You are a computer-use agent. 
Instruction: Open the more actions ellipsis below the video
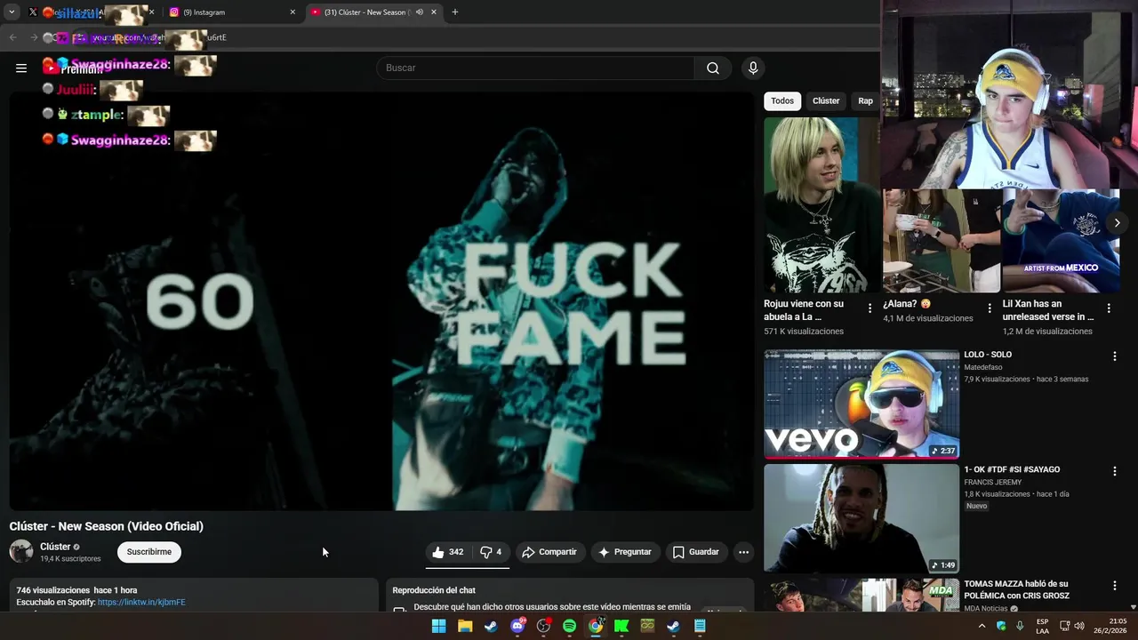(x=744, y=552)
